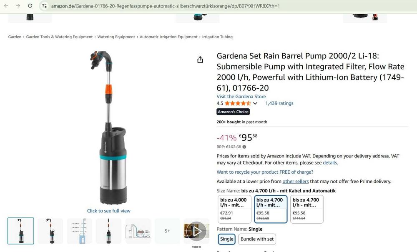417x252 pixels.
Task: Visit the Gardena Store link
Action: pyautogui.click(x=241, y=97)
